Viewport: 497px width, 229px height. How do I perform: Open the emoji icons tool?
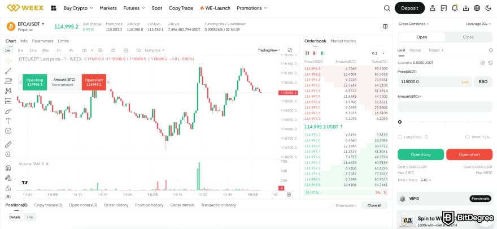(x=8, y=131)
